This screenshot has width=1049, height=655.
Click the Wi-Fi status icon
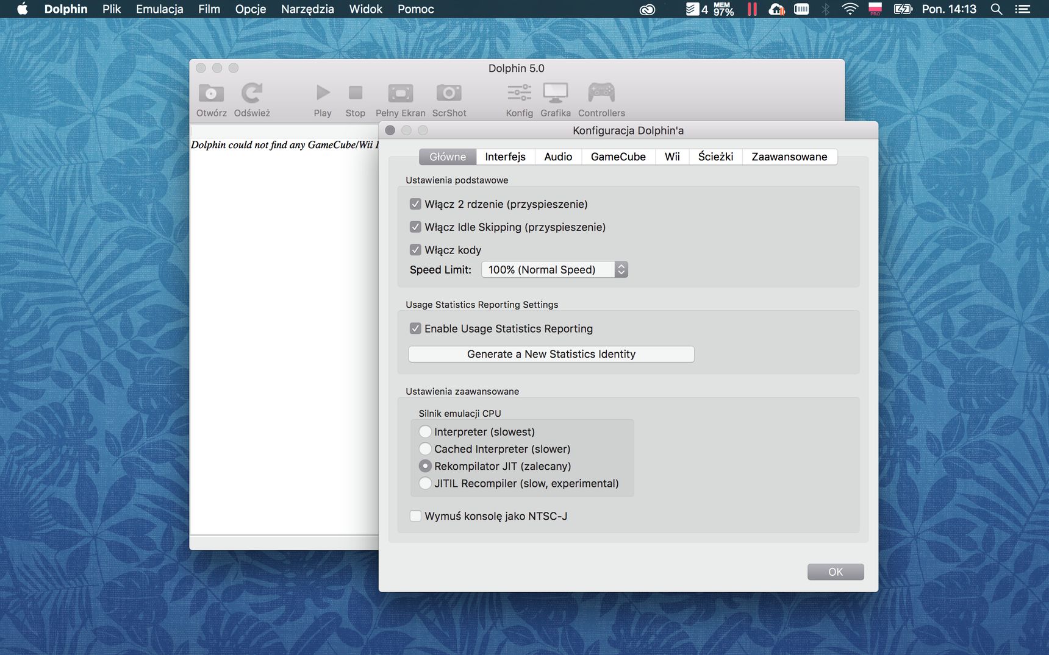pyautogui.click(x=850, y=9)
